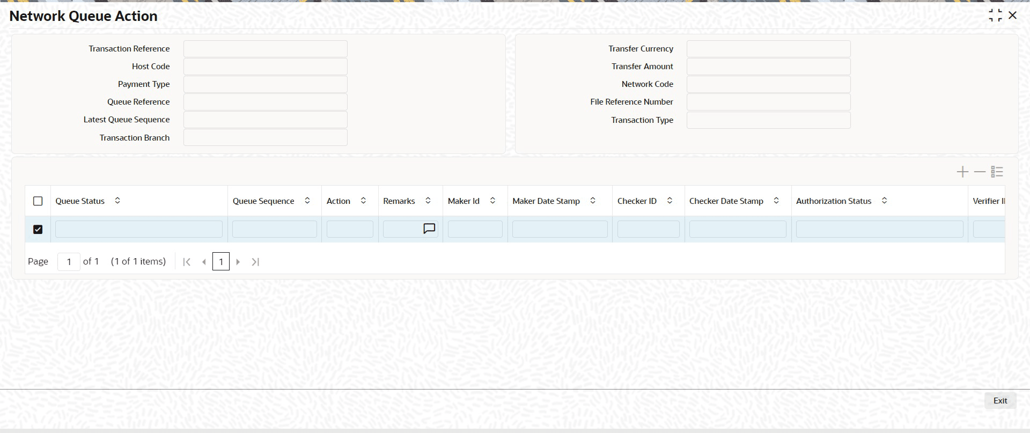Click into the Queue Reference field
Viewport: 1030px width, 433px height.
pyautogui.click(x=266, y=102)
